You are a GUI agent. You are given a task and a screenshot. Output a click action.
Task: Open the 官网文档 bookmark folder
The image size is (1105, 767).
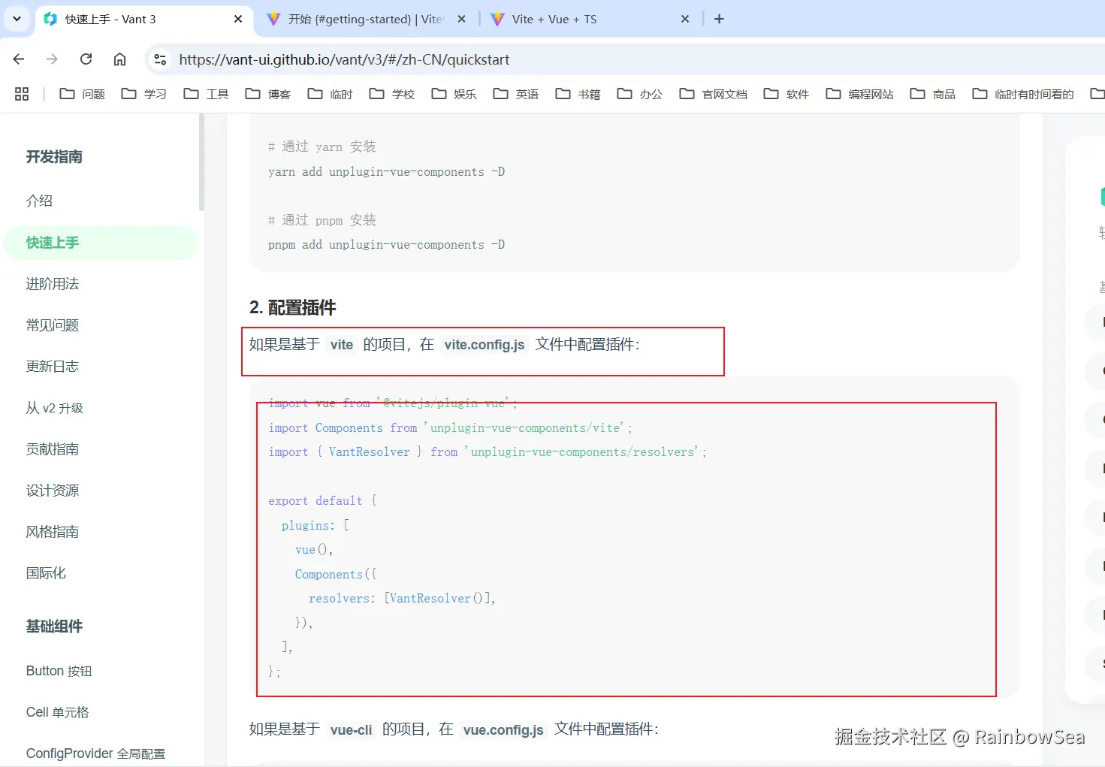(714, 94)
